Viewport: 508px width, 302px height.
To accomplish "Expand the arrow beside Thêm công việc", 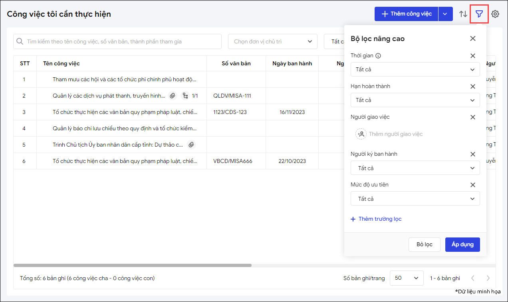I will 446,14.
